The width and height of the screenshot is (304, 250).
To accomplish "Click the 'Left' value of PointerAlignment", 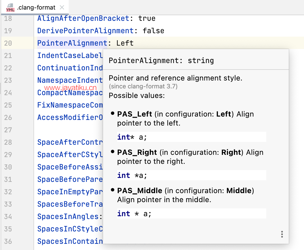I will 125,43.
